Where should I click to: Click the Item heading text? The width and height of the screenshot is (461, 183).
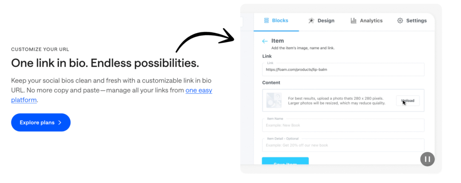pos(277,41)
